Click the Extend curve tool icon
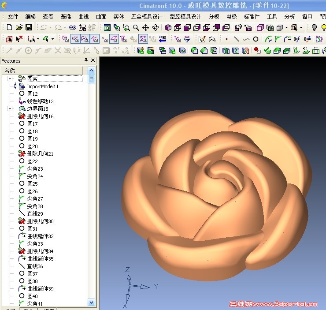 pos(287,39)
